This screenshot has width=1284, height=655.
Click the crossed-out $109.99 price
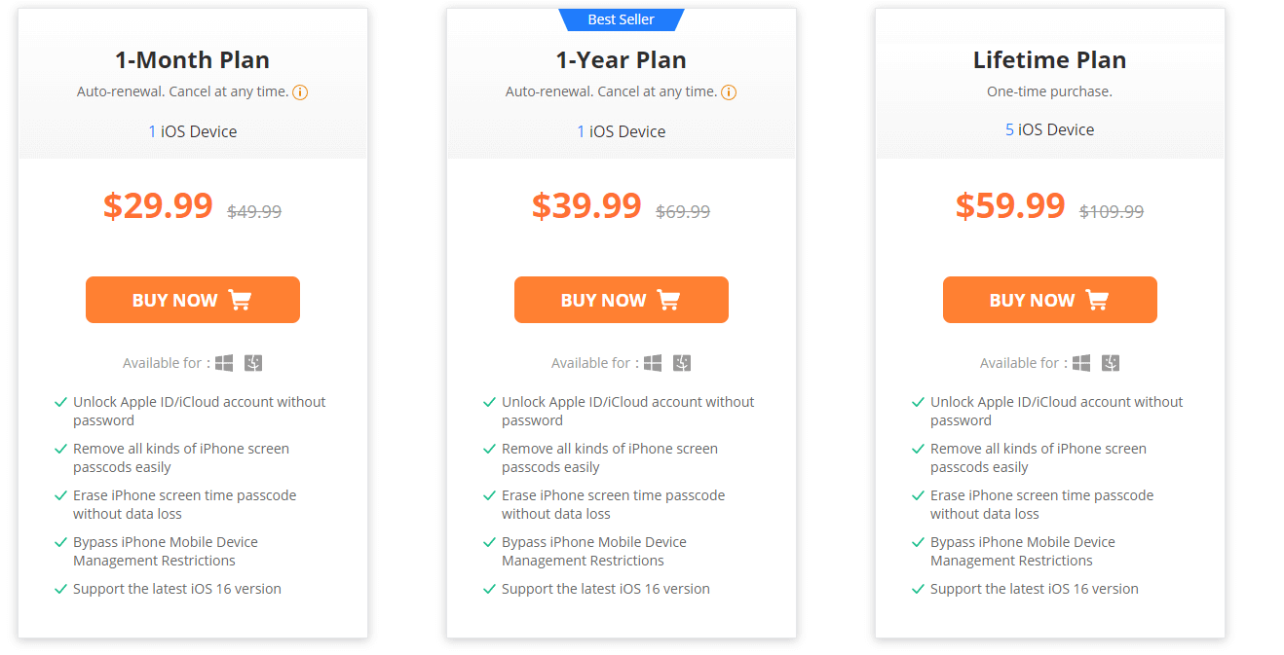(1112, 211)
